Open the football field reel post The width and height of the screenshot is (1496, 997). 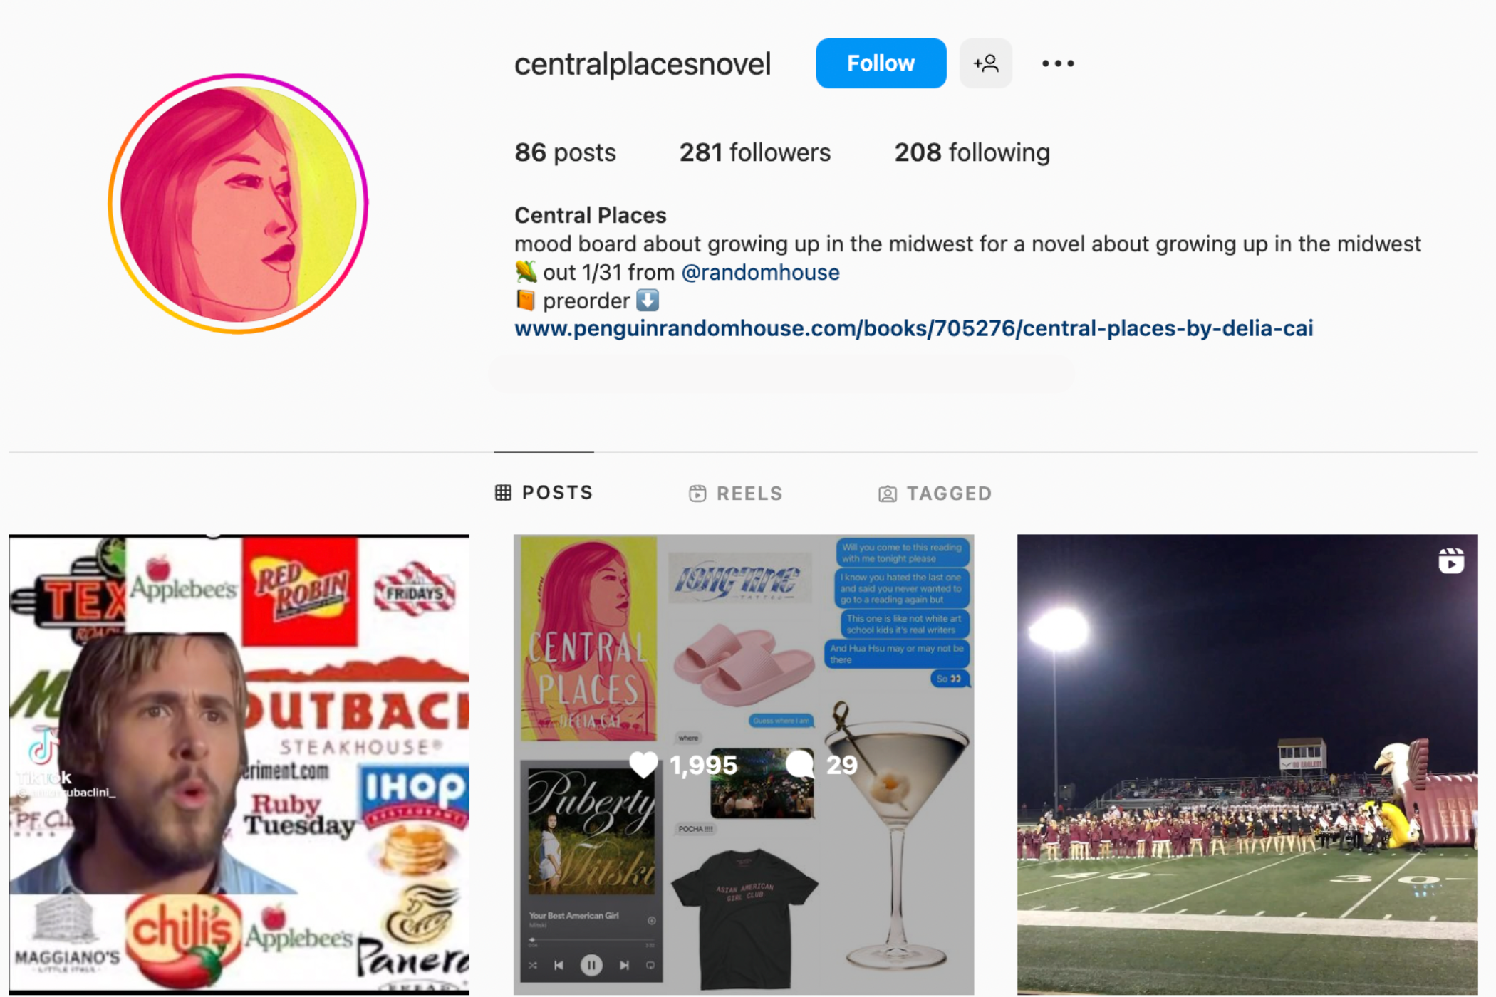1247,764
